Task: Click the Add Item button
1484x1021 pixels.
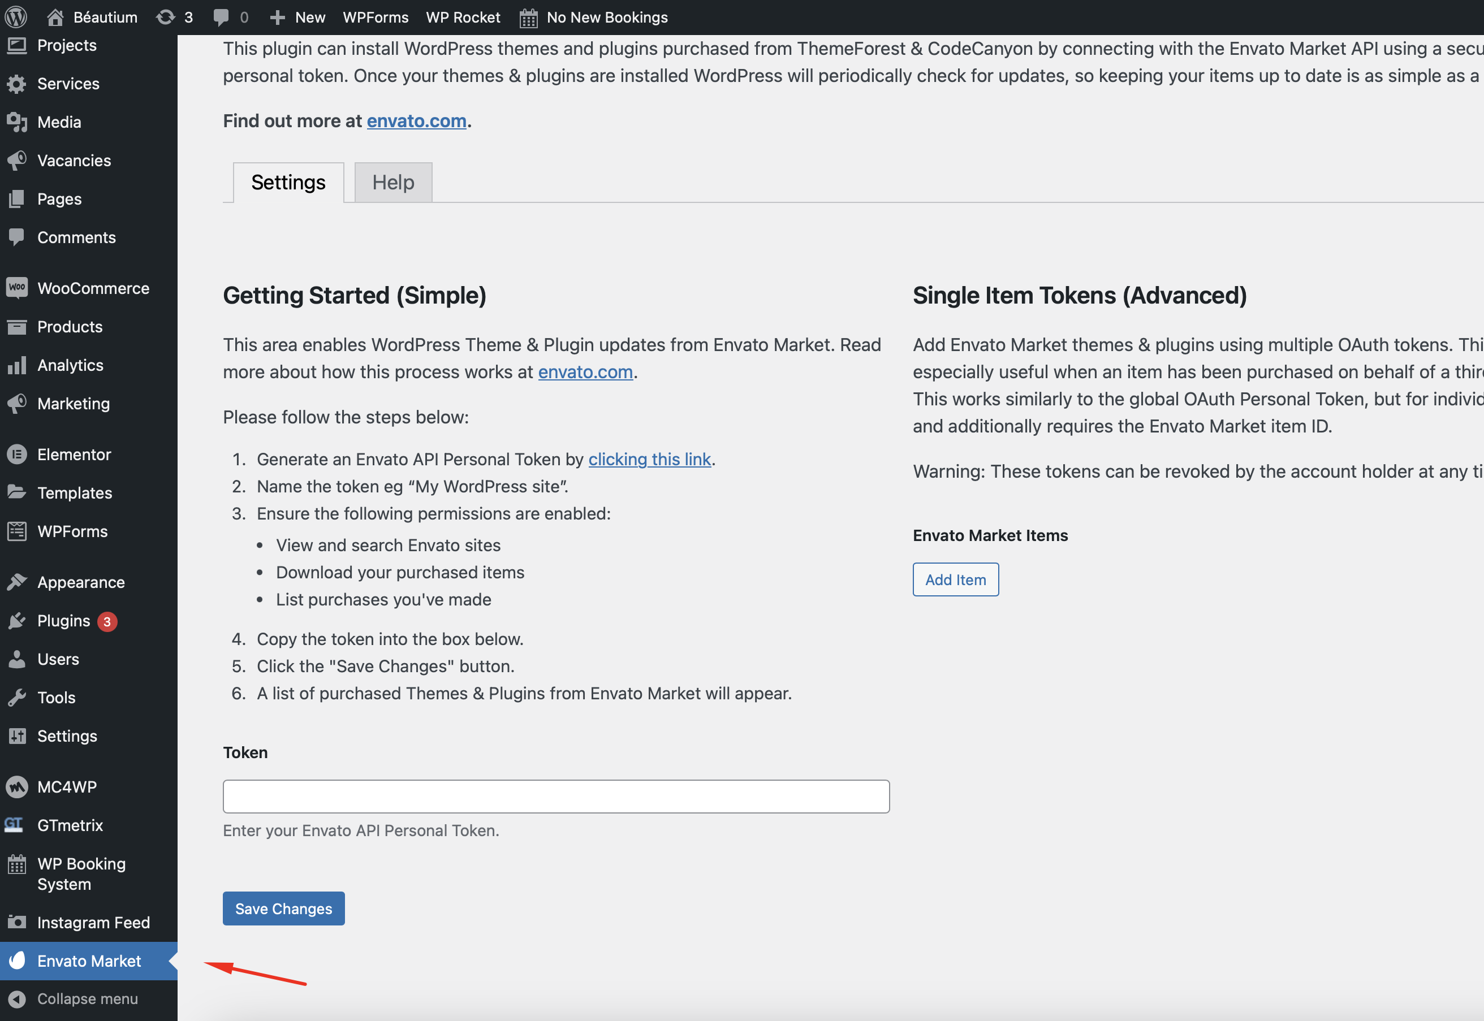Action: [955, 579]
